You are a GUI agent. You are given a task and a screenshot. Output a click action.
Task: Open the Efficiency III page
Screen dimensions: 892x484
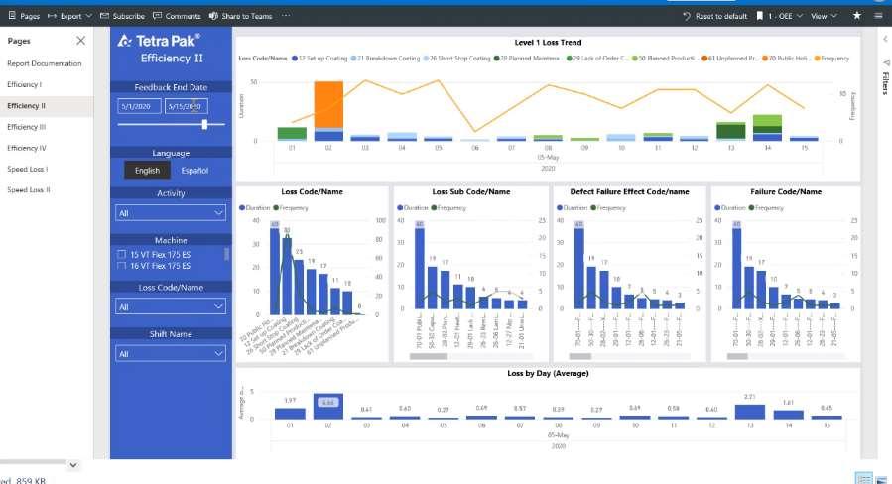(27, 127)
